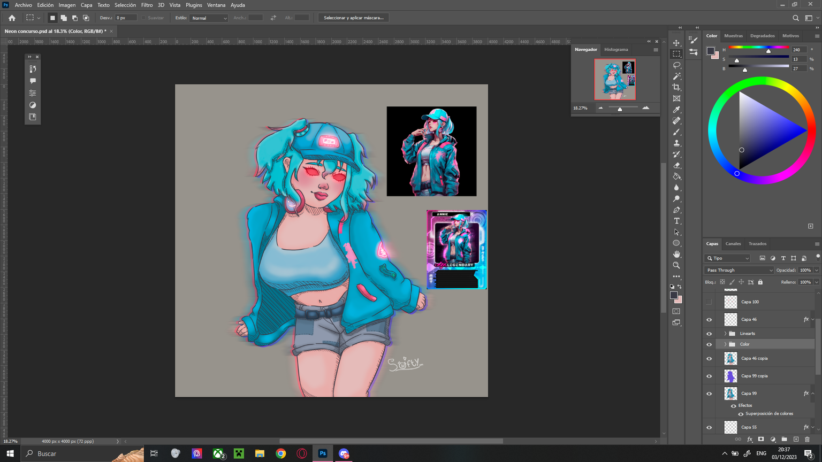Open the Search icon in options bar
The image size is (822, 462).
(x=796, y=18)
